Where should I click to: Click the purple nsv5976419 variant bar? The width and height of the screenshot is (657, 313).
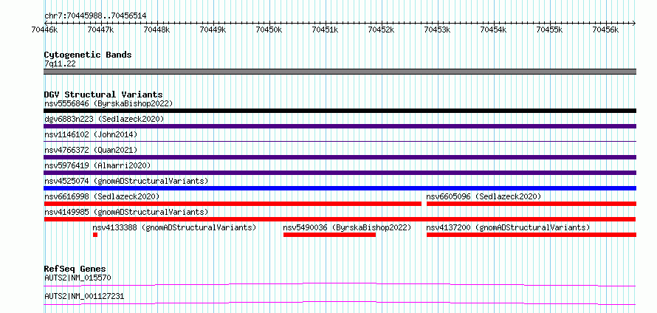click(340, 173)
